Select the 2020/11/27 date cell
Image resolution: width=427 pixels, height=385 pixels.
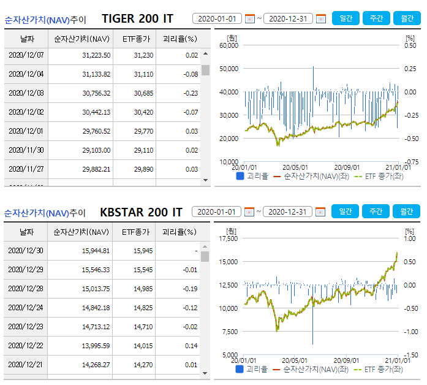click(26, 169)
